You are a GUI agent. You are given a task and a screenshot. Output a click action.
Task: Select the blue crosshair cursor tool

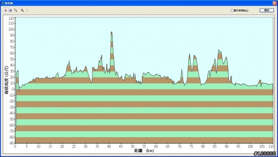(10, 10)
